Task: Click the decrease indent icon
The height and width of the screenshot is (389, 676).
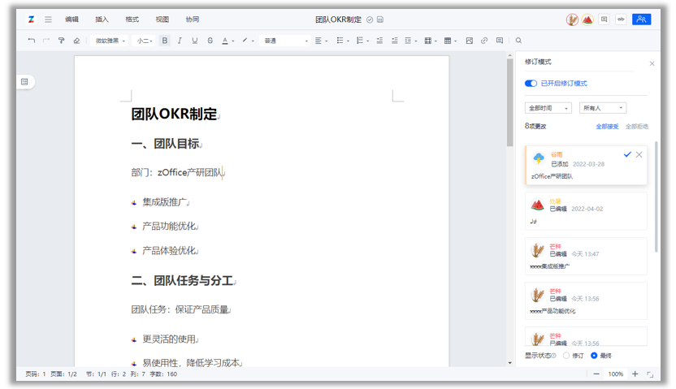Action: (x=379, y=41)
